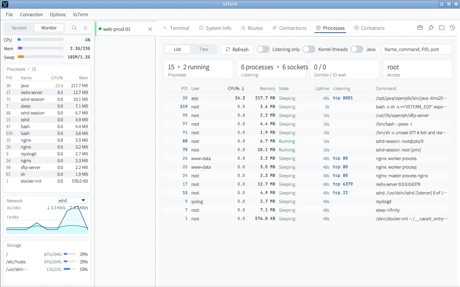Click PID 88 in the process table
460x287 pixels.
click(185, 141)
